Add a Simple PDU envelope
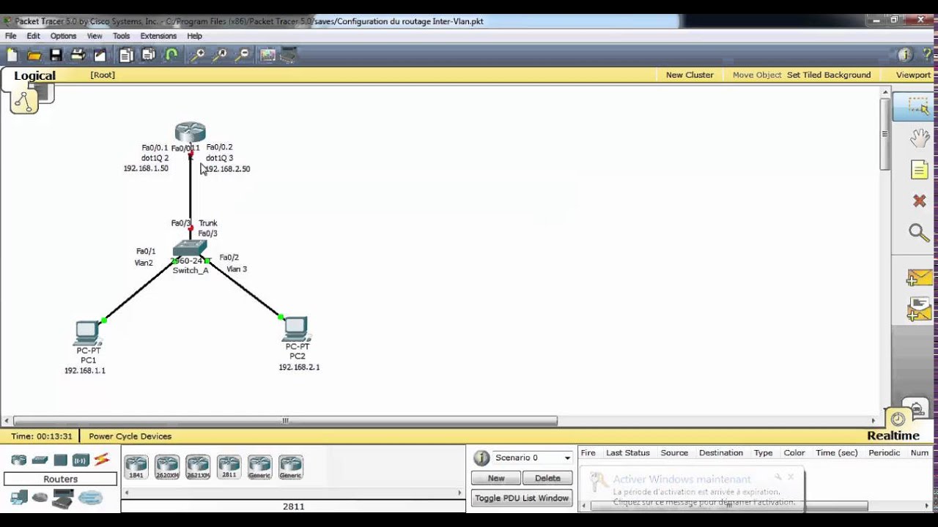938x527 pixels. point(918,277)
